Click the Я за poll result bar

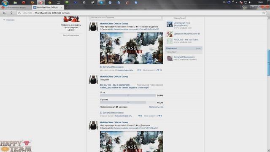(128, 95)
